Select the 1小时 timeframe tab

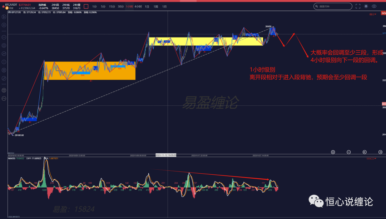tap(129, 7)
